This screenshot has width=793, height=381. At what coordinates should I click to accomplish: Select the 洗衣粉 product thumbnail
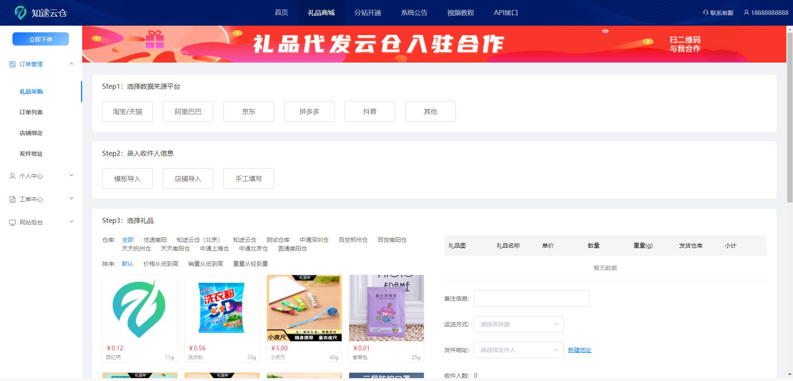click(x=222, y=308)
